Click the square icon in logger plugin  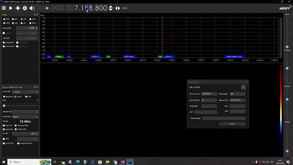pos(243,88)
